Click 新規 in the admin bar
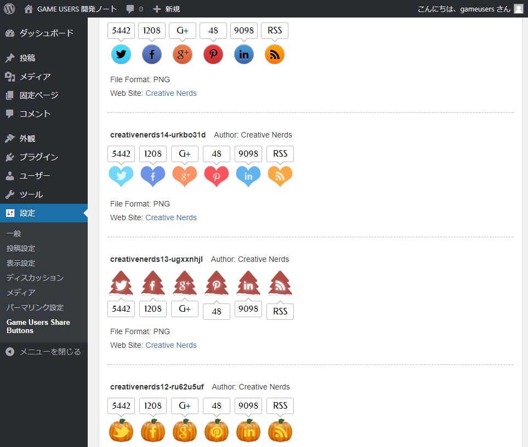Image resolution: width=528 pixels, height=447 pixels. (166, 9)
